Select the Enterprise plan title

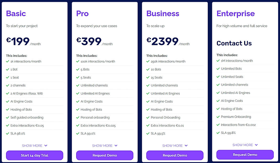(x=236, y=13)
